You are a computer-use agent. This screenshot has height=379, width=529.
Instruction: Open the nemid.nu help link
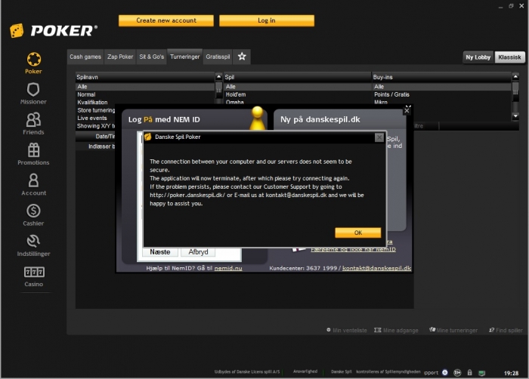coord(228,269)
